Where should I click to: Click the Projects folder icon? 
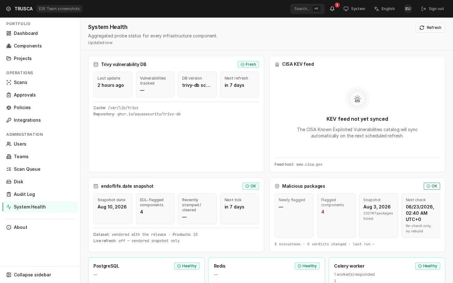click(9, 58)
